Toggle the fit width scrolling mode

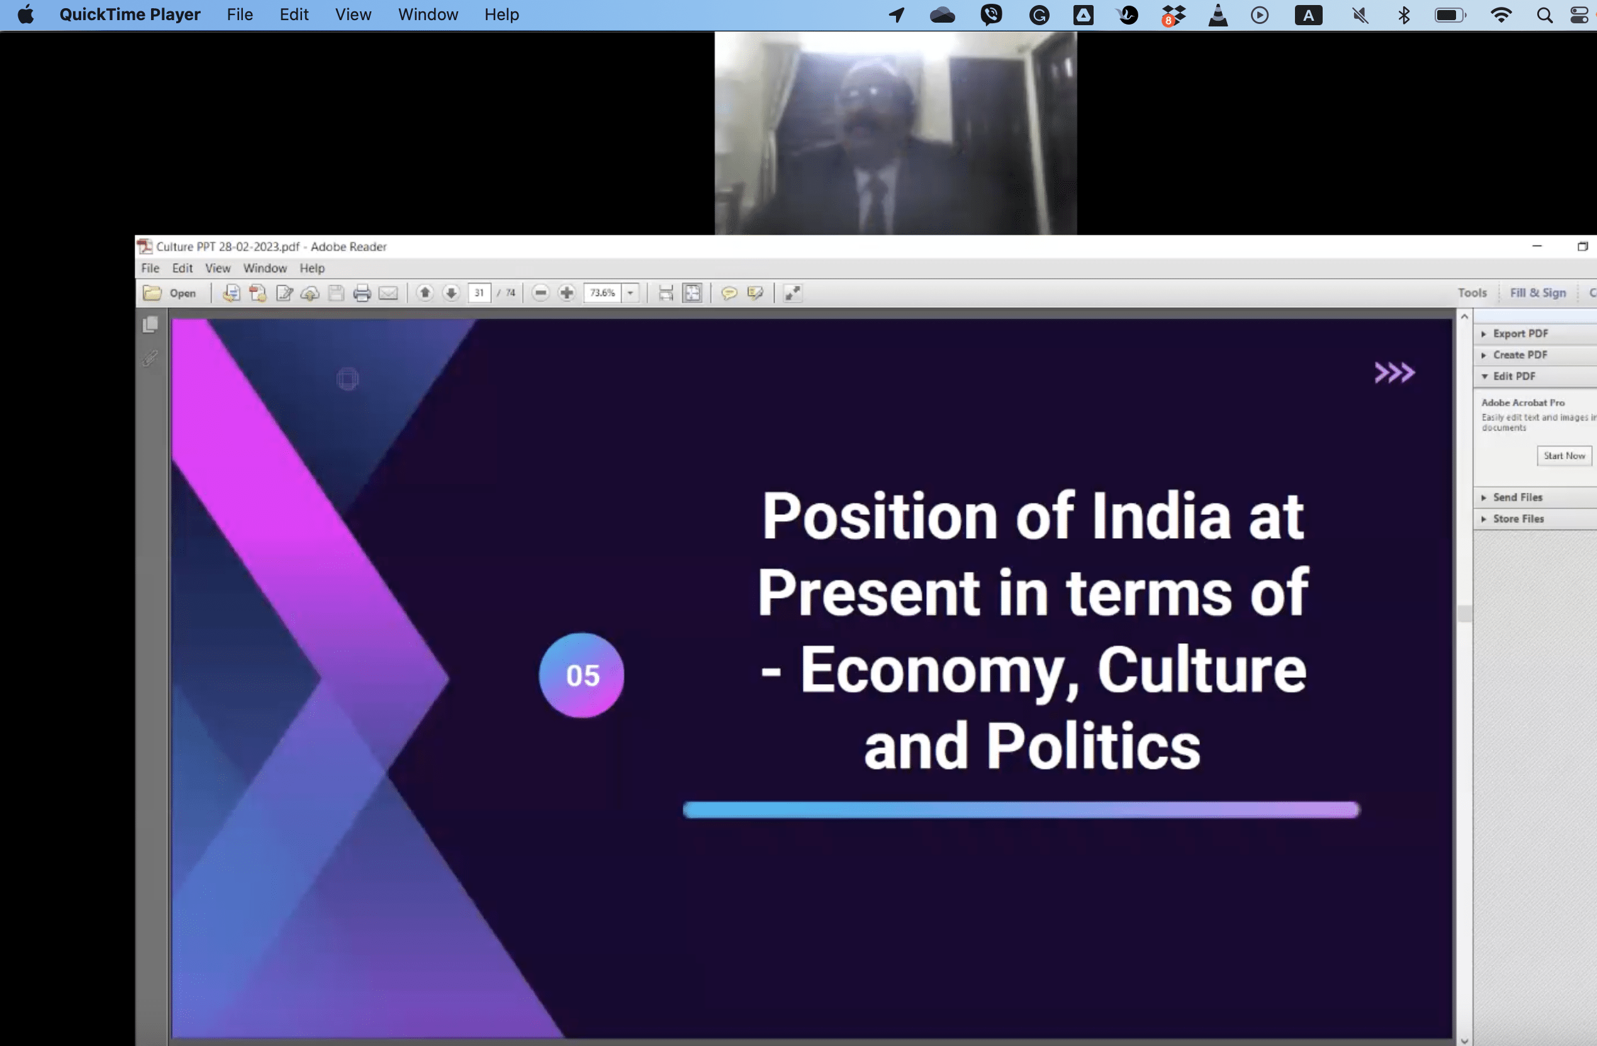click(666, 293)
